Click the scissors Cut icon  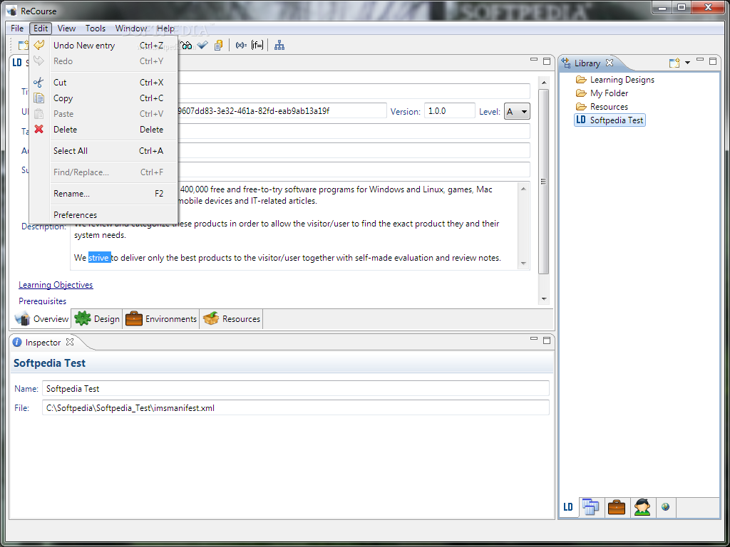pyautogui.click(x=38, y=83)
